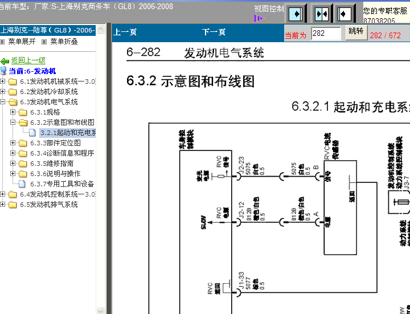
Task: Click 菜单折叠 to collapse menu
Action: tap(64, 42)
